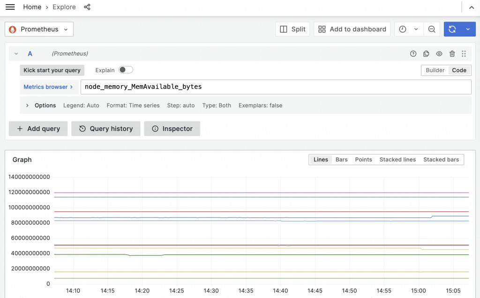This screenshot has height=298, width=480.
Task: Toggle the Explain switch
Action: click(126, 70)
